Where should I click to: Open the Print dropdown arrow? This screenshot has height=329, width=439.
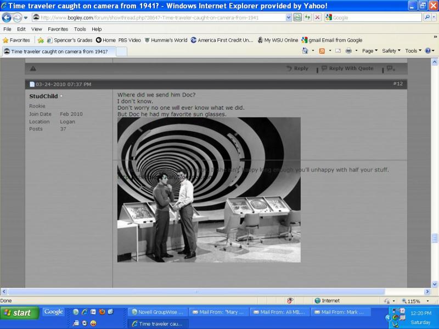click(356, 50)
